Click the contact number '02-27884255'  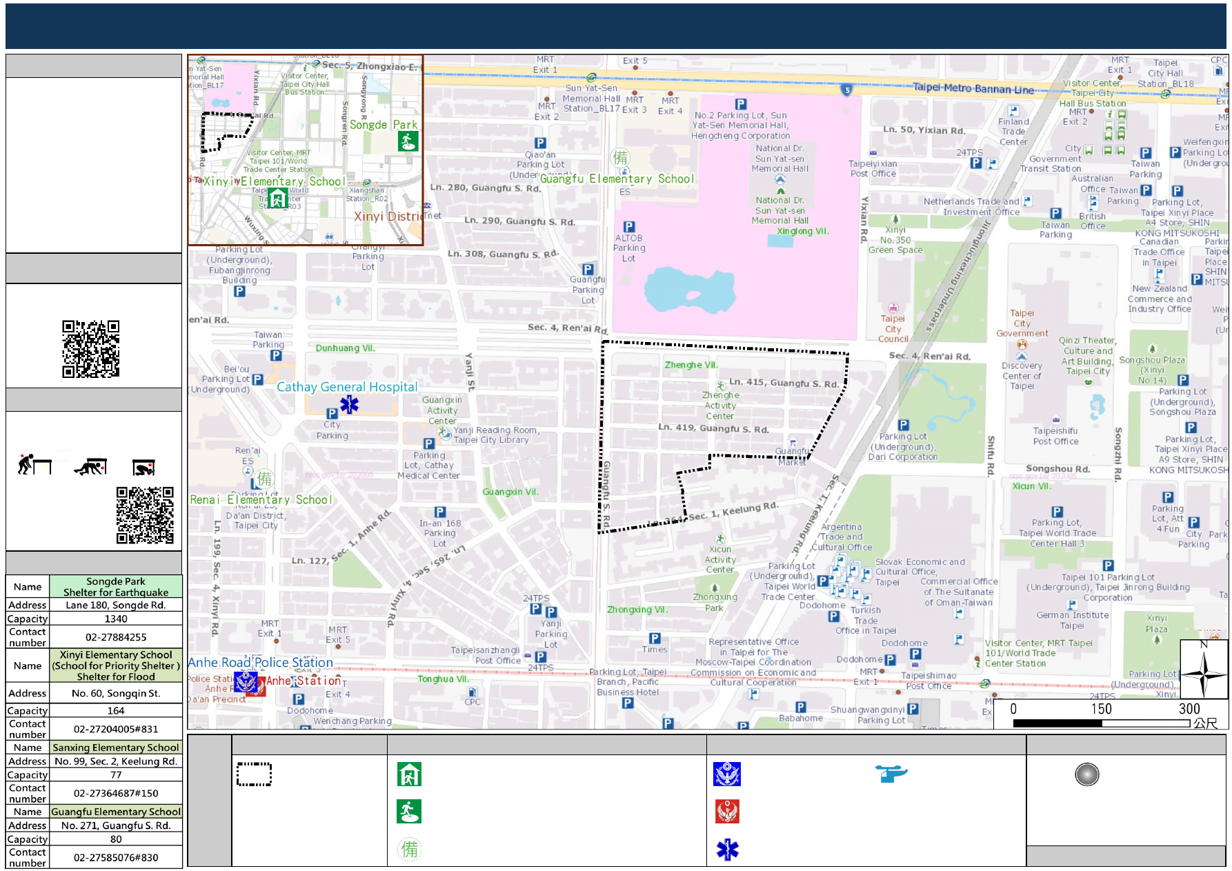coord(116,637)
